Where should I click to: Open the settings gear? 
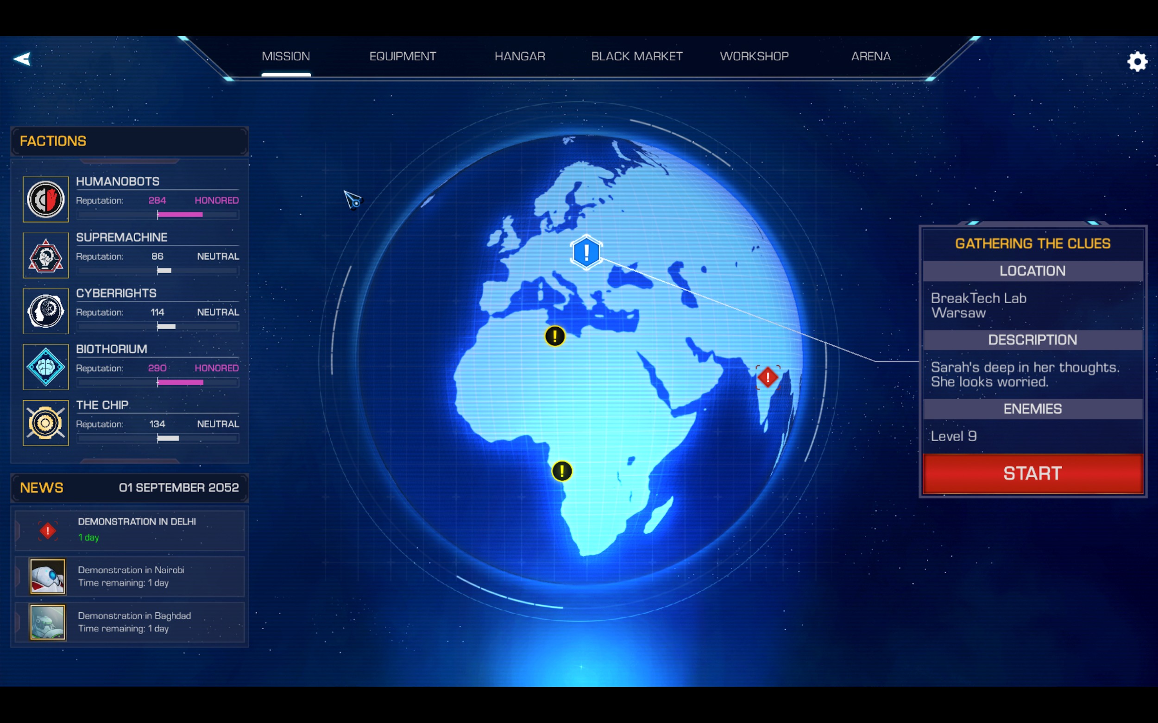pos(1137,61)
